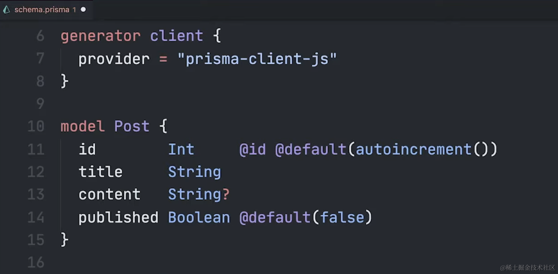This screenshot has width=558, height=274.
Task: Click the title field name
Action: click(x=101, y=172)
